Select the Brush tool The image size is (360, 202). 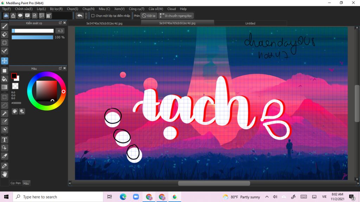point(4,26)
